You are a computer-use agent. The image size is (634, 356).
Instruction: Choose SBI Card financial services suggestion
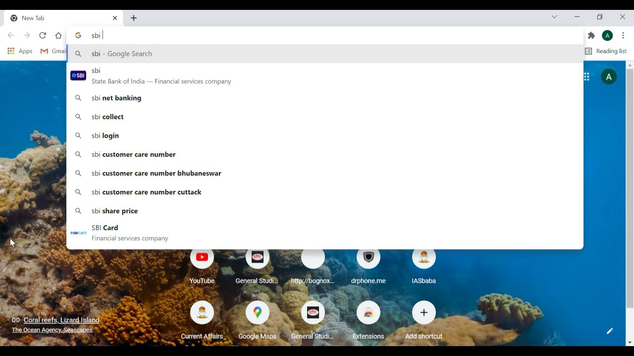point(325,233)
